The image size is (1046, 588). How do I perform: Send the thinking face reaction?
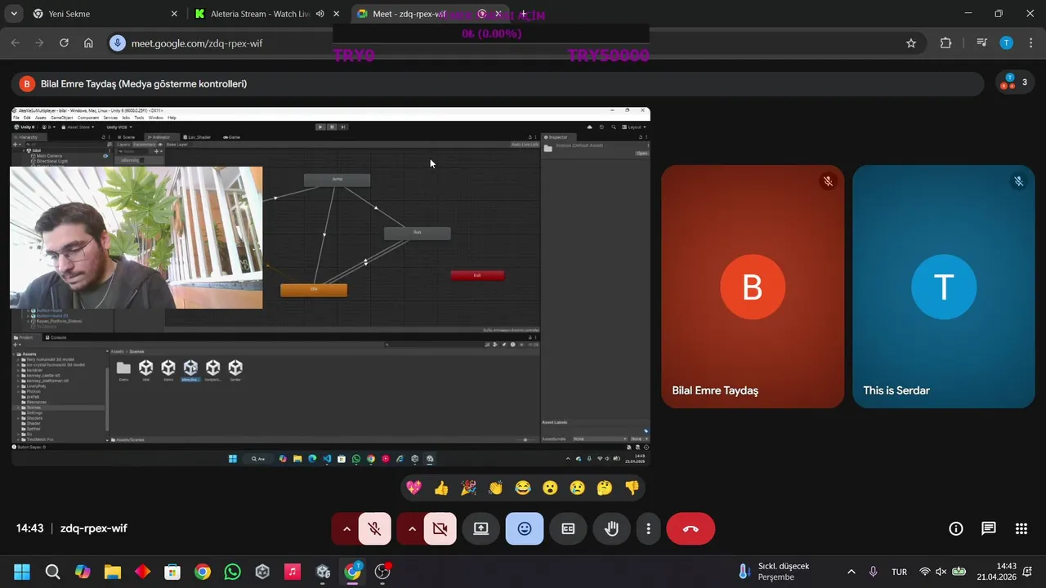coord(605,488)
